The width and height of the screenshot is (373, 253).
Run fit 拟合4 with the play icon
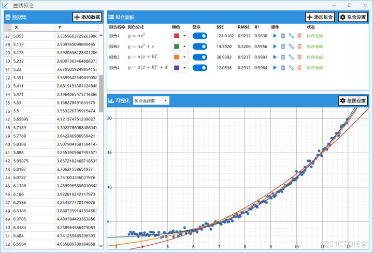(x=275, y=68)
